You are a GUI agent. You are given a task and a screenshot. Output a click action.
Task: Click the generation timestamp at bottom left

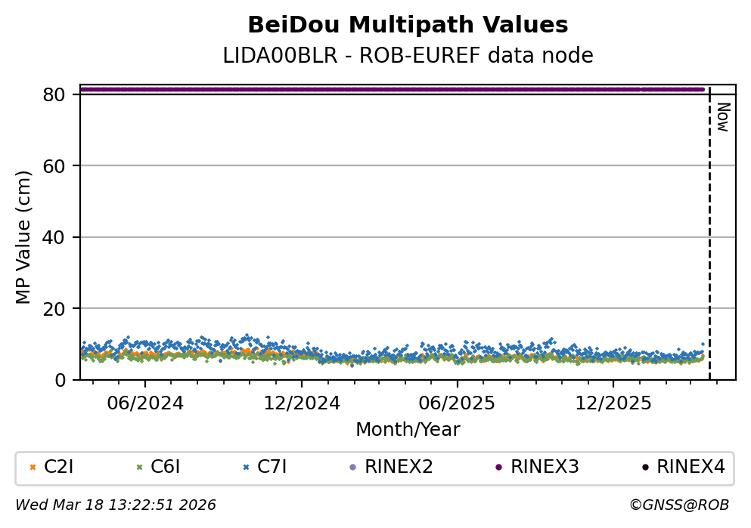pyautogui.click(x=116, y=505)
